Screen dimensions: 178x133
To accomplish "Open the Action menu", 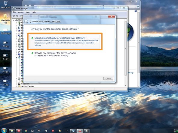I will 21,12.
